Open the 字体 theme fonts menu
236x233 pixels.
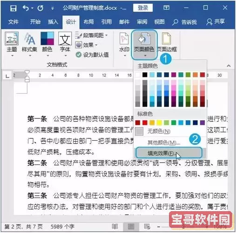point(65,44)
